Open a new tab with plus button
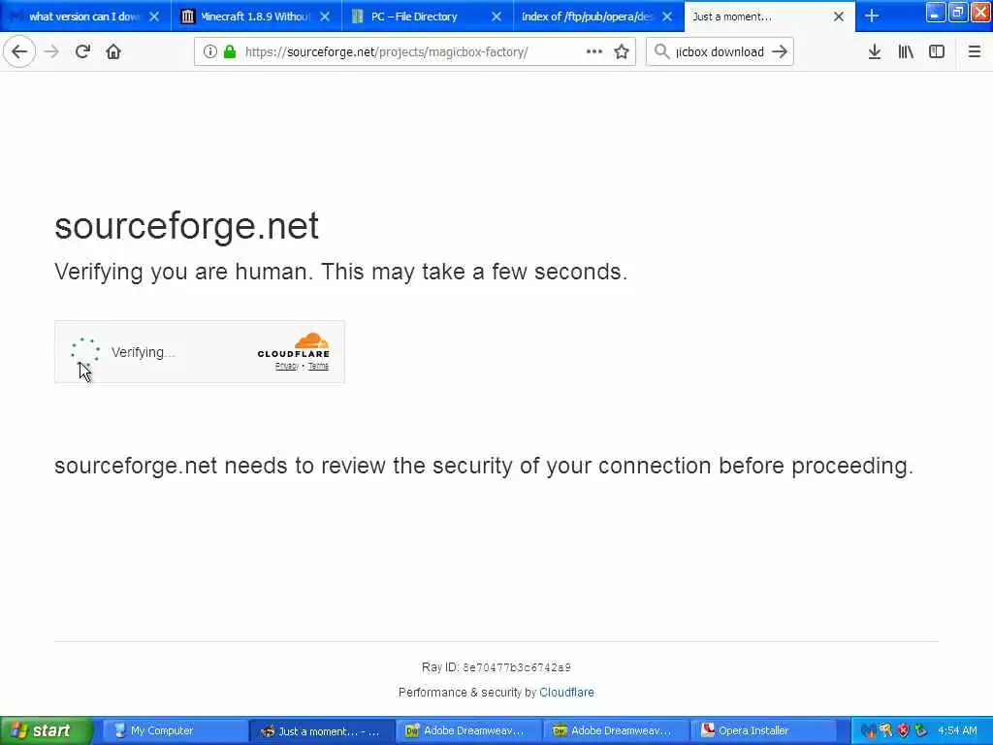This screenshot has height=745, width=993. 872,16
